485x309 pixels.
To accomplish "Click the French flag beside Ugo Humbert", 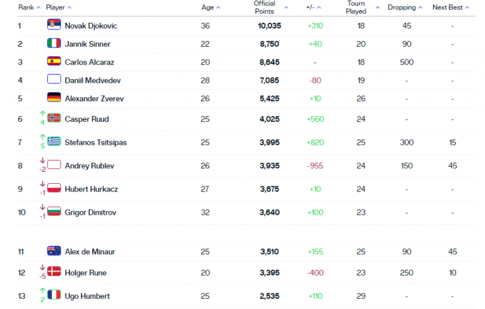I will (x=54, y=295).
